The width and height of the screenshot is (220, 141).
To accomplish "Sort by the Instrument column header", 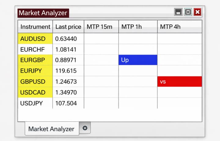I will 35,27.
